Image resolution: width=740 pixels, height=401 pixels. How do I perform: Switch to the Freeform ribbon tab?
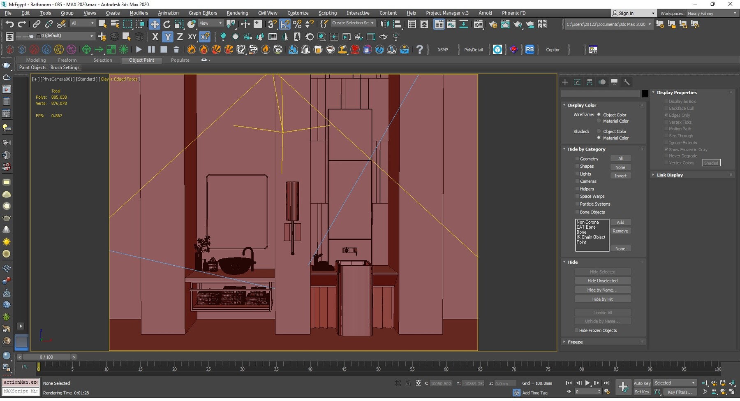(67, 60)
